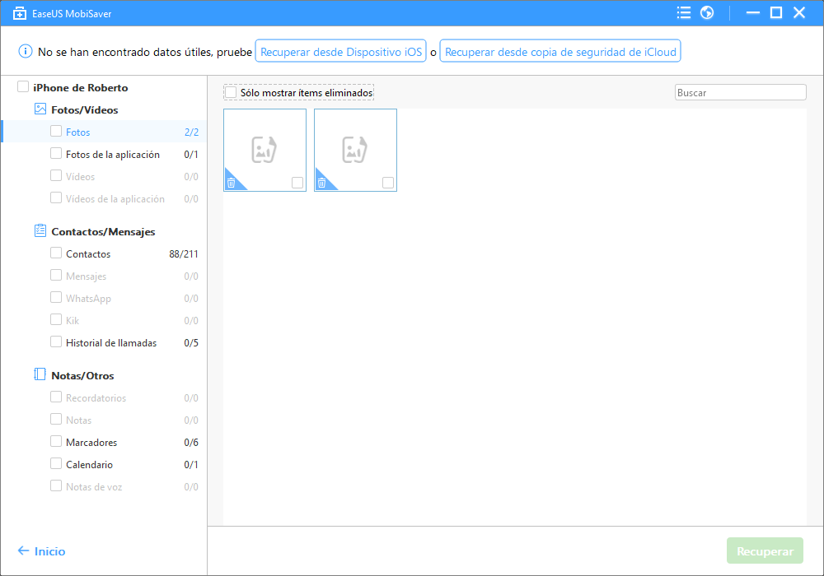Click 'Recuperar desde Dispositivo iOS' button
824x576 pixels.
click(341, 52)
